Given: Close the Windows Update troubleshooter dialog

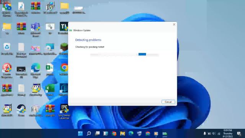Looking at the screenshot, I should coord(174,25).
